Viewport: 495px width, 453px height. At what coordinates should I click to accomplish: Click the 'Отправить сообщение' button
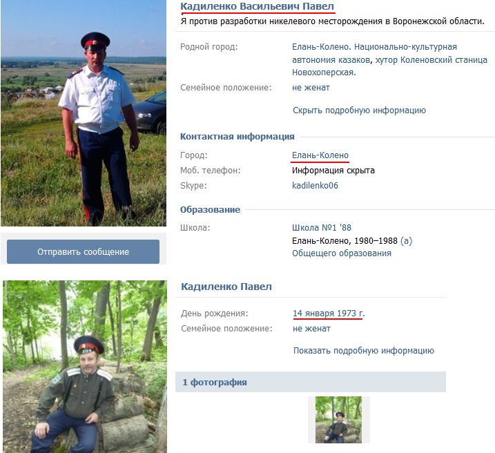(x=83, y=251)
